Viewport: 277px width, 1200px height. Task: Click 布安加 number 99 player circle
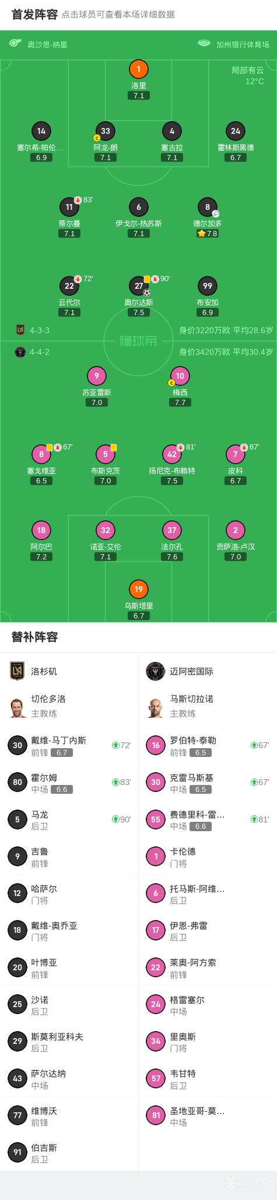[208, 286]
